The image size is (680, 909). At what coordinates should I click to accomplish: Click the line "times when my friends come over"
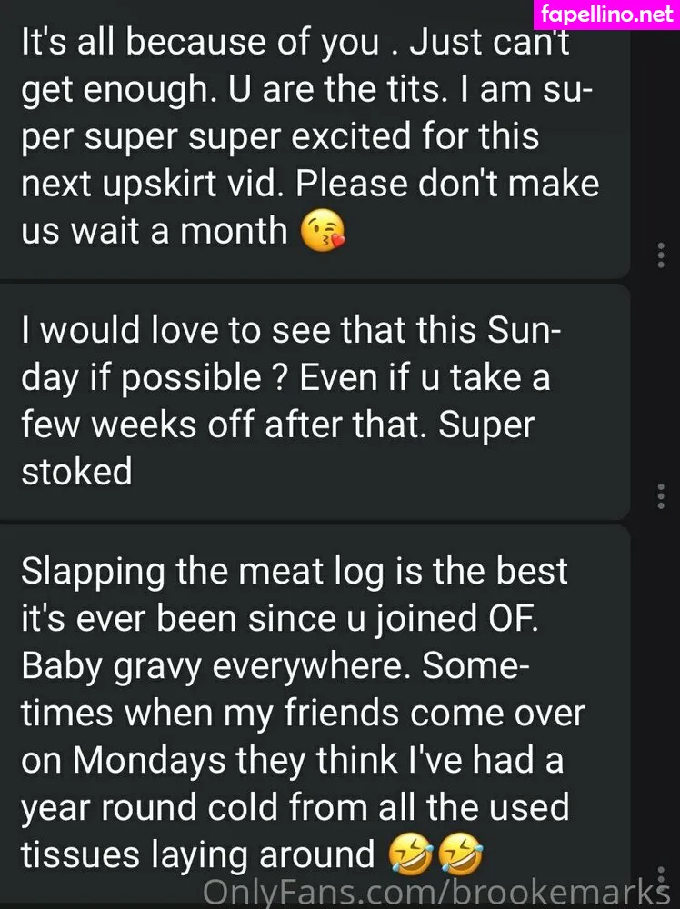pos(302,714)
